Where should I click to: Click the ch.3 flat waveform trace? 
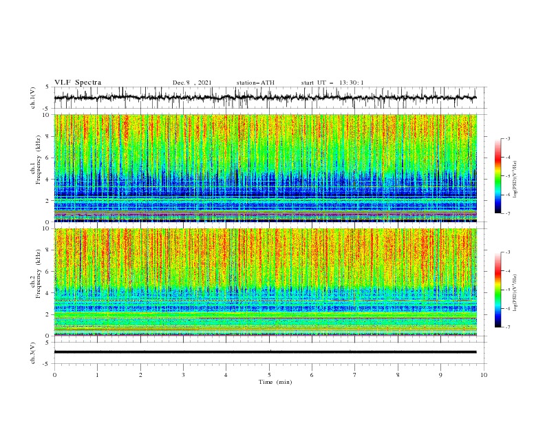pos(265,352)
